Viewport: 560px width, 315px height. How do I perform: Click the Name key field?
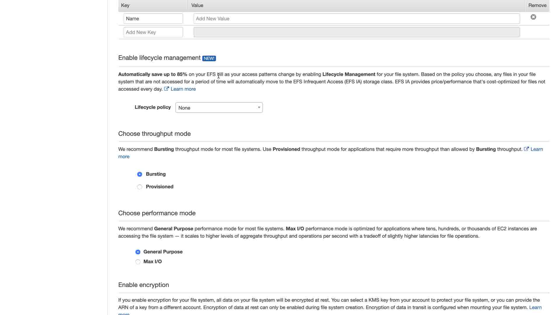(x=153, y=19)
